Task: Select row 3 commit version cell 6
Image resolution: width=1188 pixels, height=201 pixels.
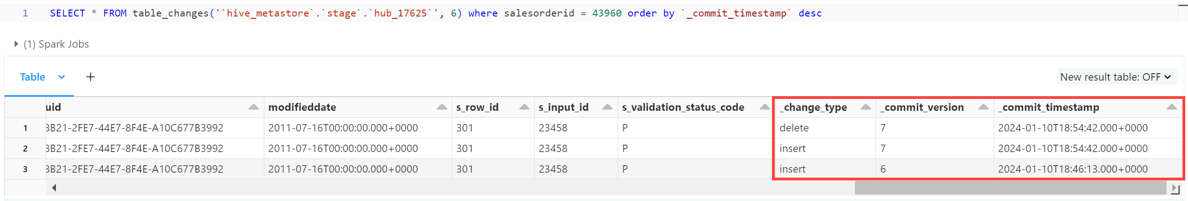Action: [934, 169]
